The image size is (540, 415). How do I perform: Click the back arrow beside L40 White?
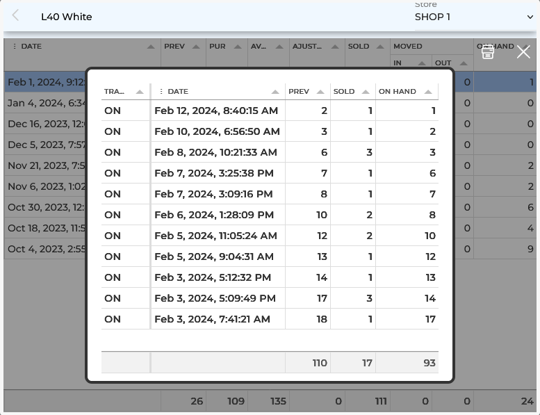point(16,16)
